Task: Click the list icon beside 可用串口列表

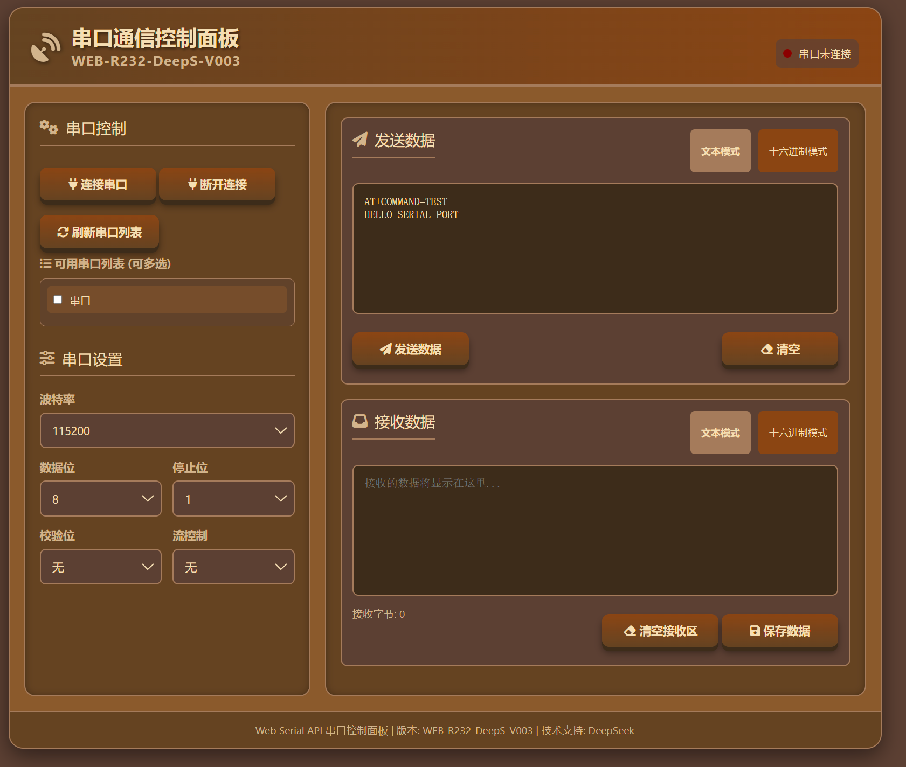Action: point(45,263)
